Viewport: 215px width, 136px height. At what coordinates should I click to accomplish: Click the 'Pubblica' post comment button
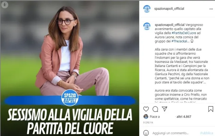207,133
